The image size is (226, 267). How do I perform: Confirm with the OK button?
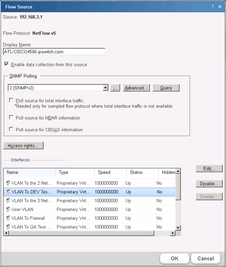(175, 258)
